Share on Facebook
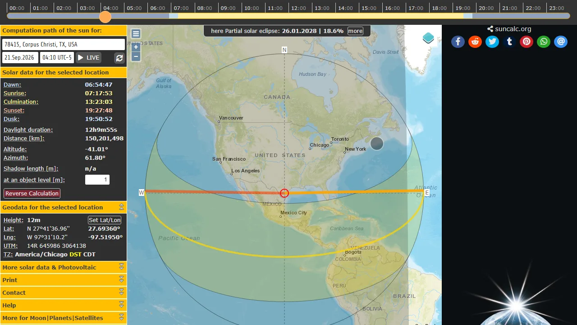577x325 pixels. pyautogui.click(x=458, y=42)
